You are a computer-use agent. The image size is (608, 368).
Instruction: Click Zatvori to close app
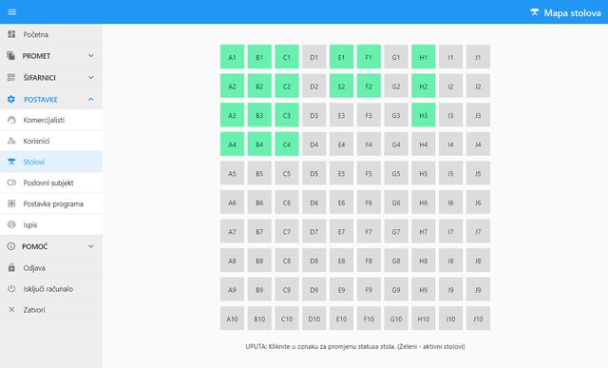[51, 310]
